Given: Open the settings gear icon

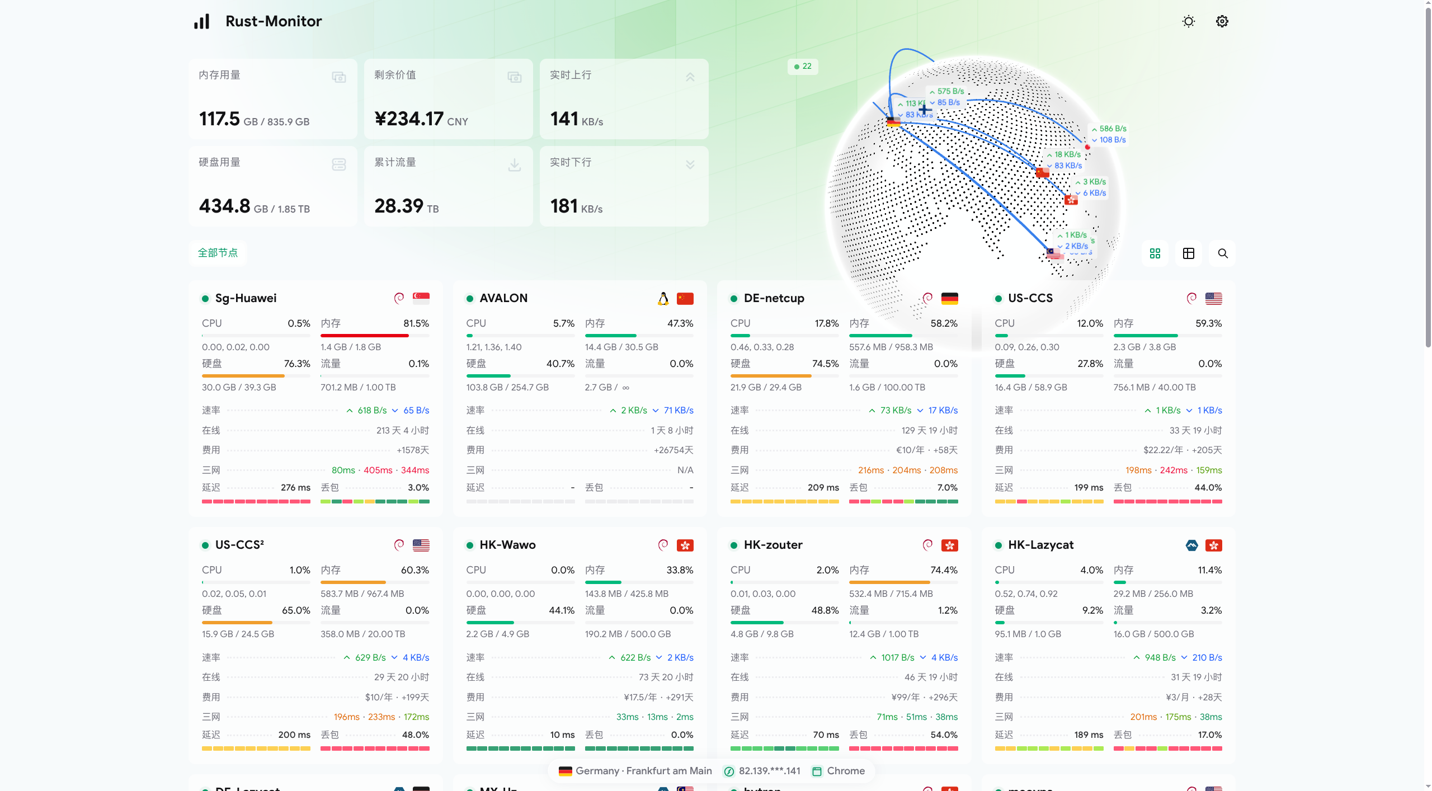Looking at the screenshot, I should 1222,21.
